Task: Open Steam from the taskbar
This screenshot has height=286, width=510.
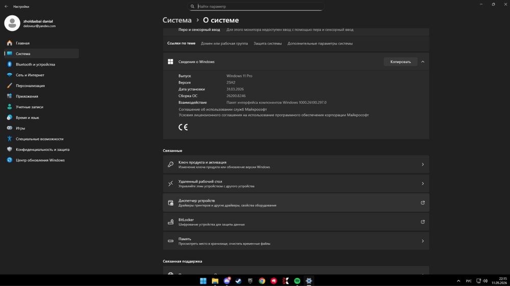Action: 238,281
